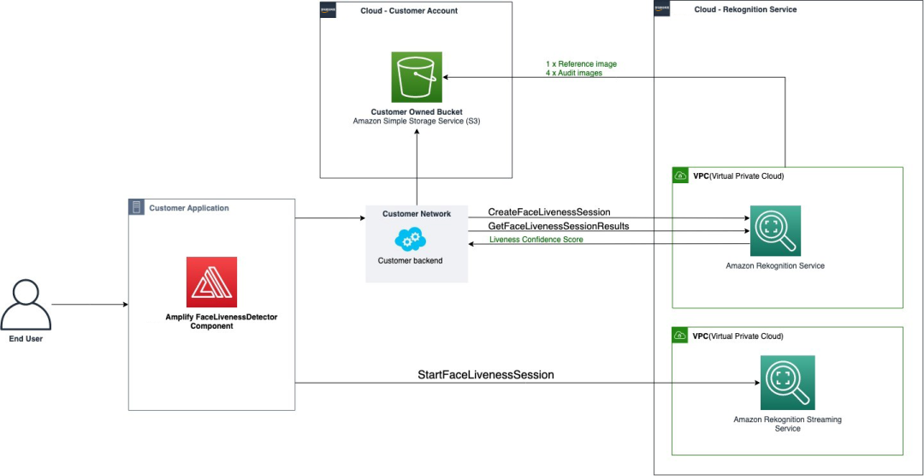Click the Amazon Rekognition Service magnifier icon
Image resolution: width=924 pixels, height=476 pixels.
(x=775, y=230)
